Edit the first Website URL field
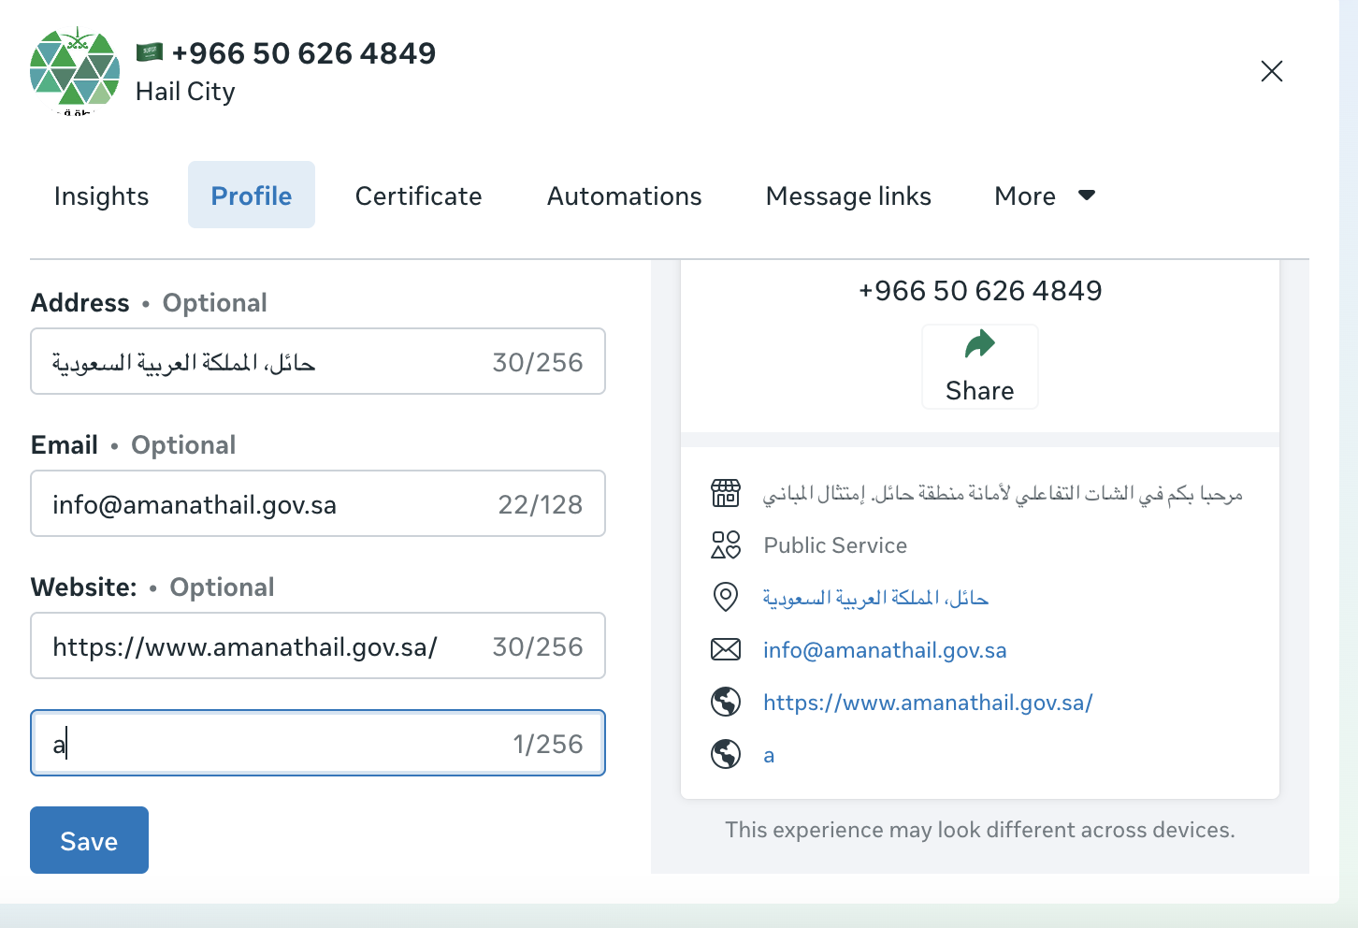The image size is (1358, 928). tap(318, 645)
